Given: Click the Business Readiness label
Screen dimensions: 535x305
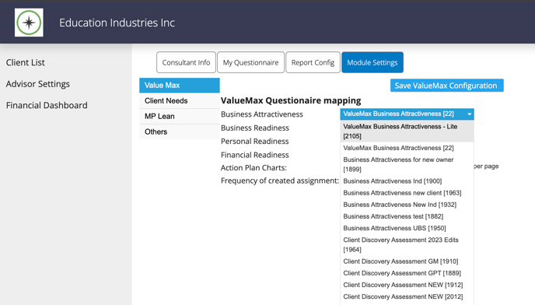Looking at the screenshot, I should pyautogui.click(x=255, y=128).
